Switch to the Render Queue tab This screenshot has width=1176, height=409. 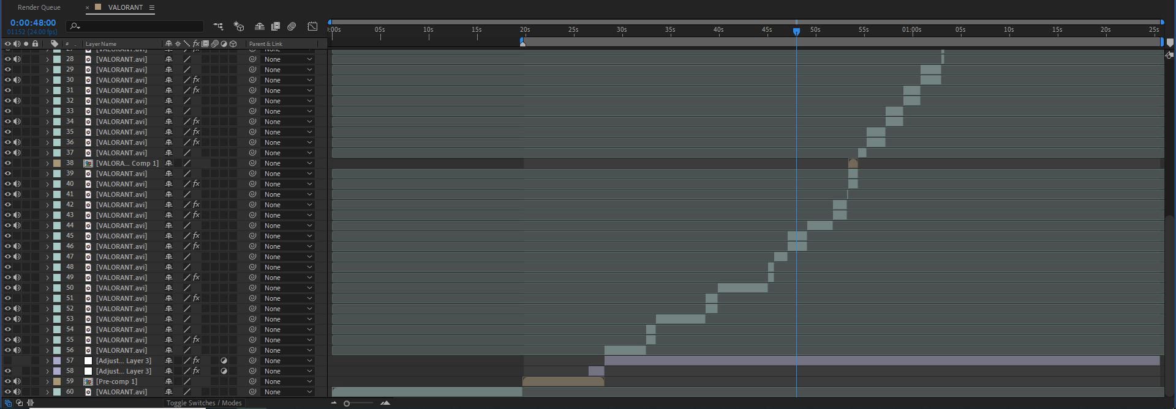39,7
